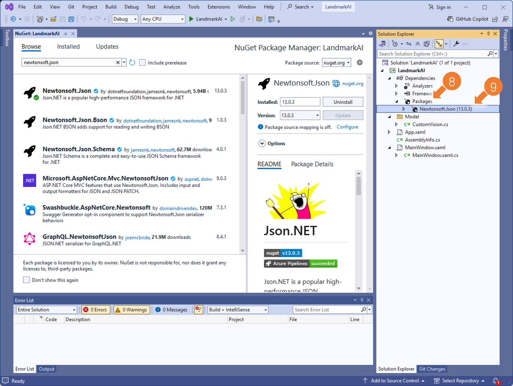Switch to the Git Changes tab
The width and height of the screenshot is (513, 386).
click(432, 369)
